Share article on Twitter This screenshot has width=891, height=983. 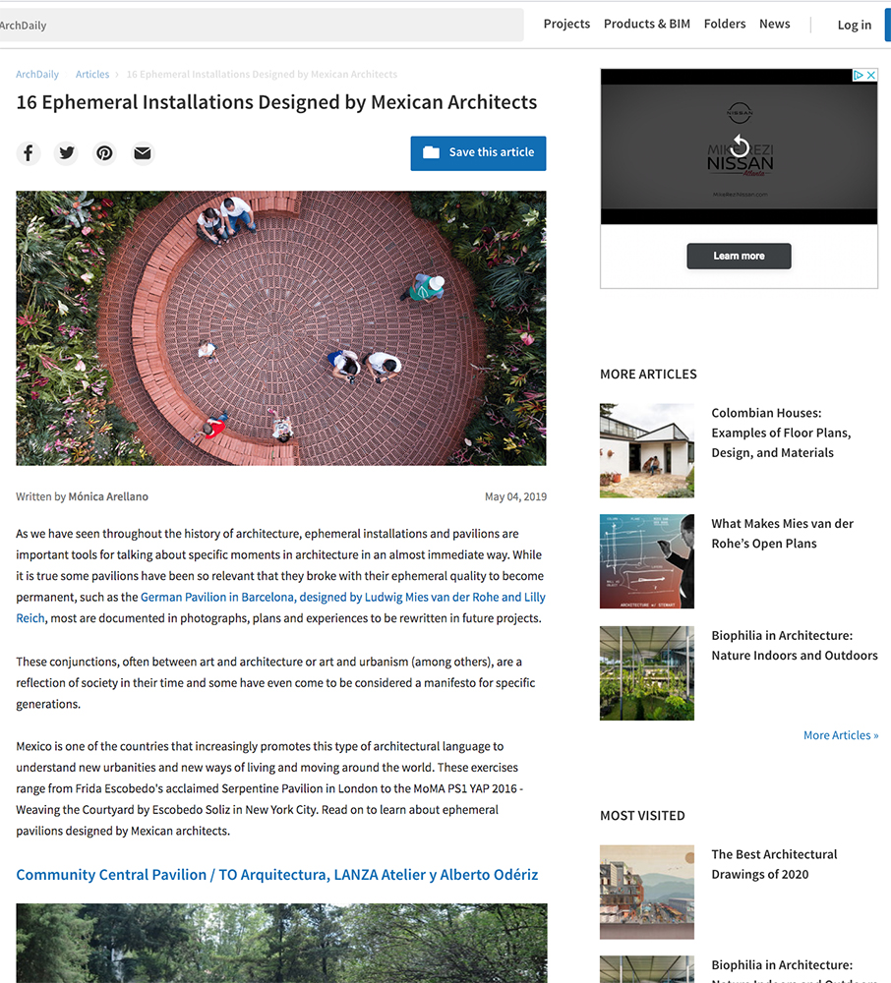tap(67, 153)
